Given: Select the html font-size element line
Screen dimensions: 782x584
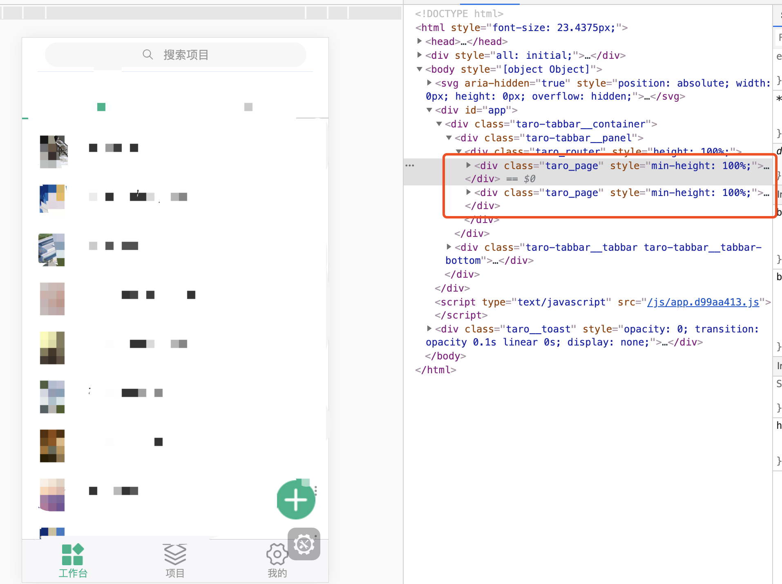Looking at the screenshot, I should pos(521,28).
